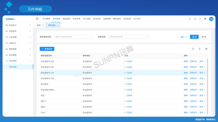The height and width of the screenshot is (122, 218).
Task: Expand the 网关管理 sidebar menu
Action: 18,55
